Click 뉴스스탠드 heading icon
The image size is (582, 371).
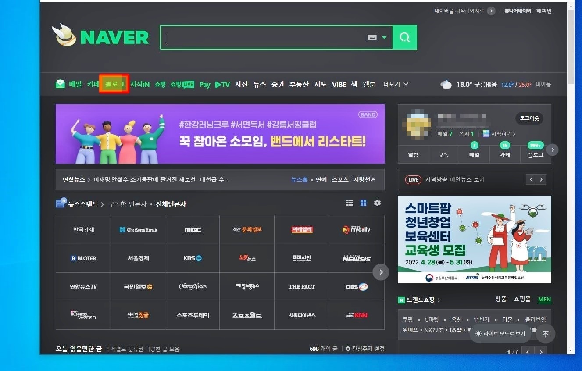pos(61,203)
